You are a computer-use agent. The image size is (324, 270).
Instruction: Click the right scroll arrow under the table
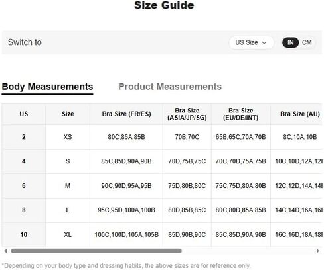tap(318, 251)
